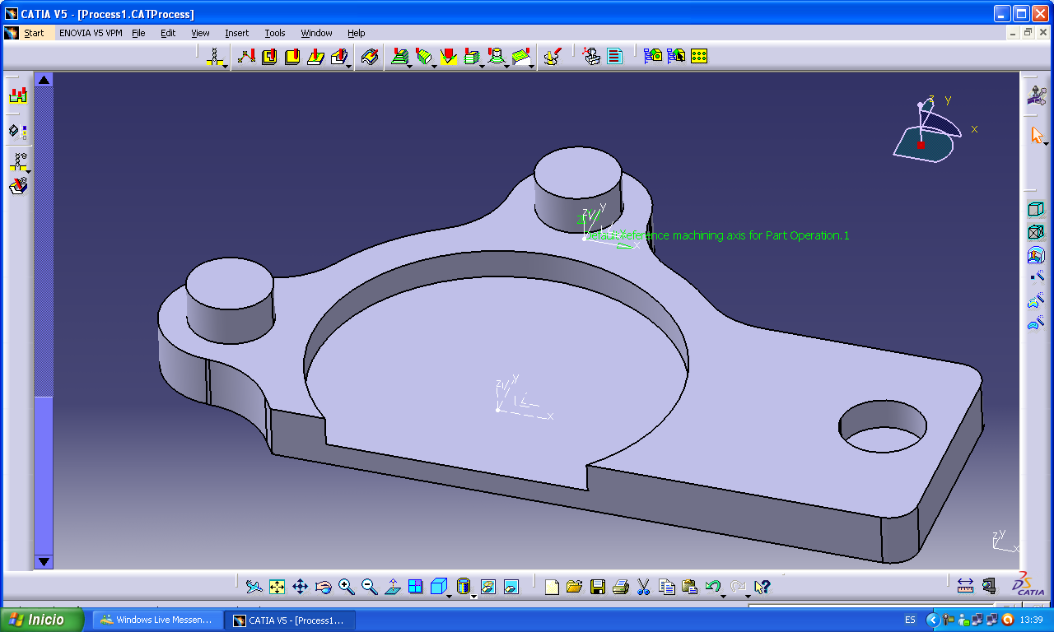The image size is (1054, 632).
Task: Expand the Drilling operations dropdown arrow
Action: [226, 66]
